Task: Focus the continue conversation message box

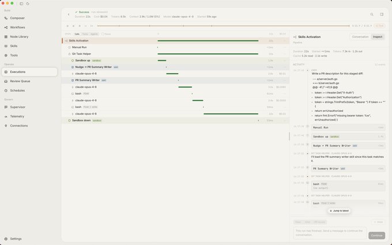Action: (x=330, y=233)
